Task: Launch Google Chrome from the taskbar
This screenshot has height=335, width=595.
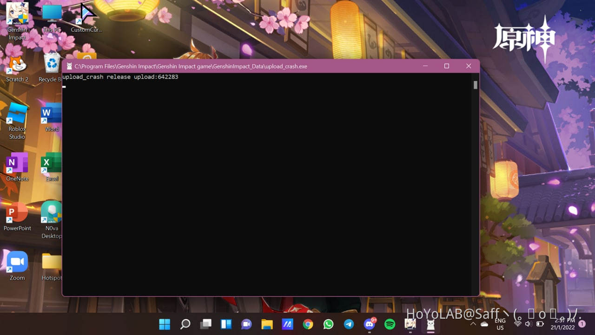Action: (308, 324)
